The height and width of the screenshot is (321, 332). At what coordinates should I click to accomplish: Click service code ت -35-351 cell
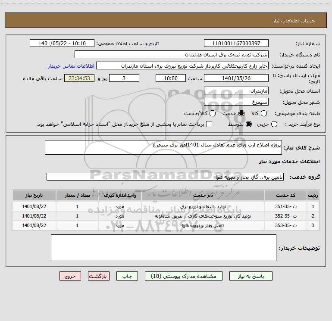click(285, 206)
